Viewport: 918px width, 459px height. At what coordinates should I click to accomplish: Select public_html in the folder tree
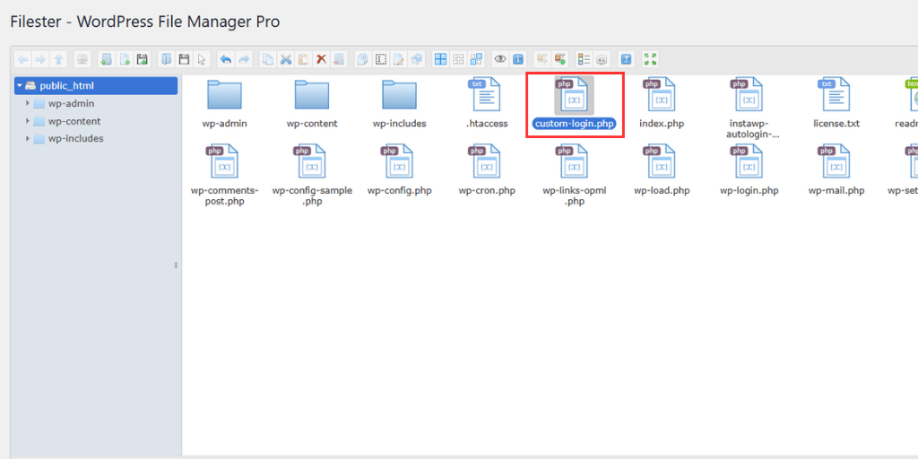coord(96,86)
